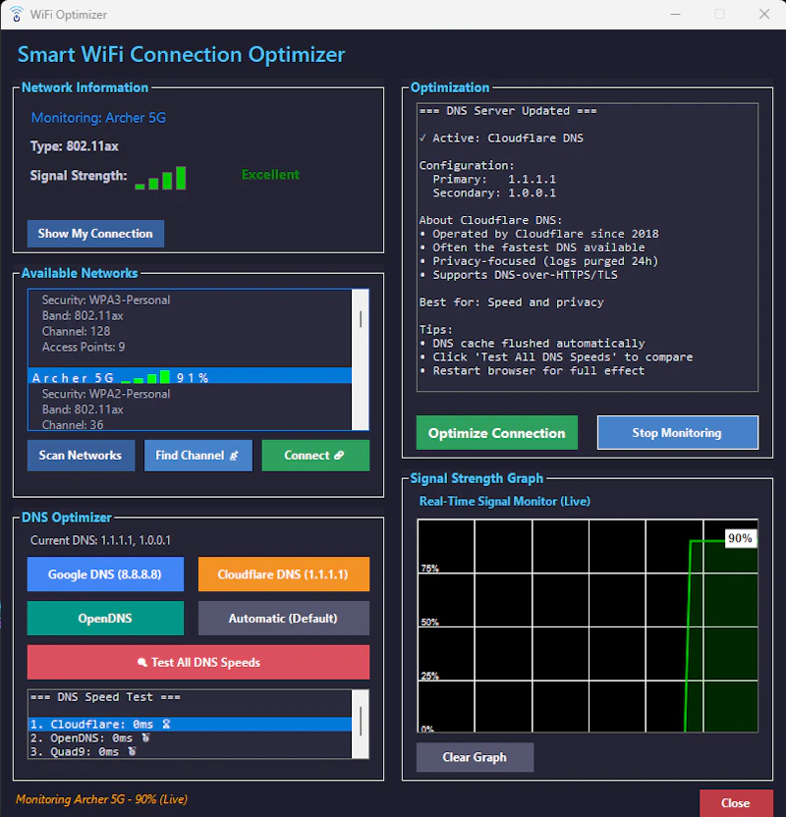
Task: Click 'Channel: 128' entry in networks list
Action: click(x=76, y=331)
